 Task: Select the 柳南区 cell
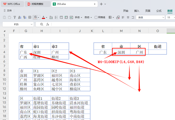pyautogui.click(x=80, y=89)
